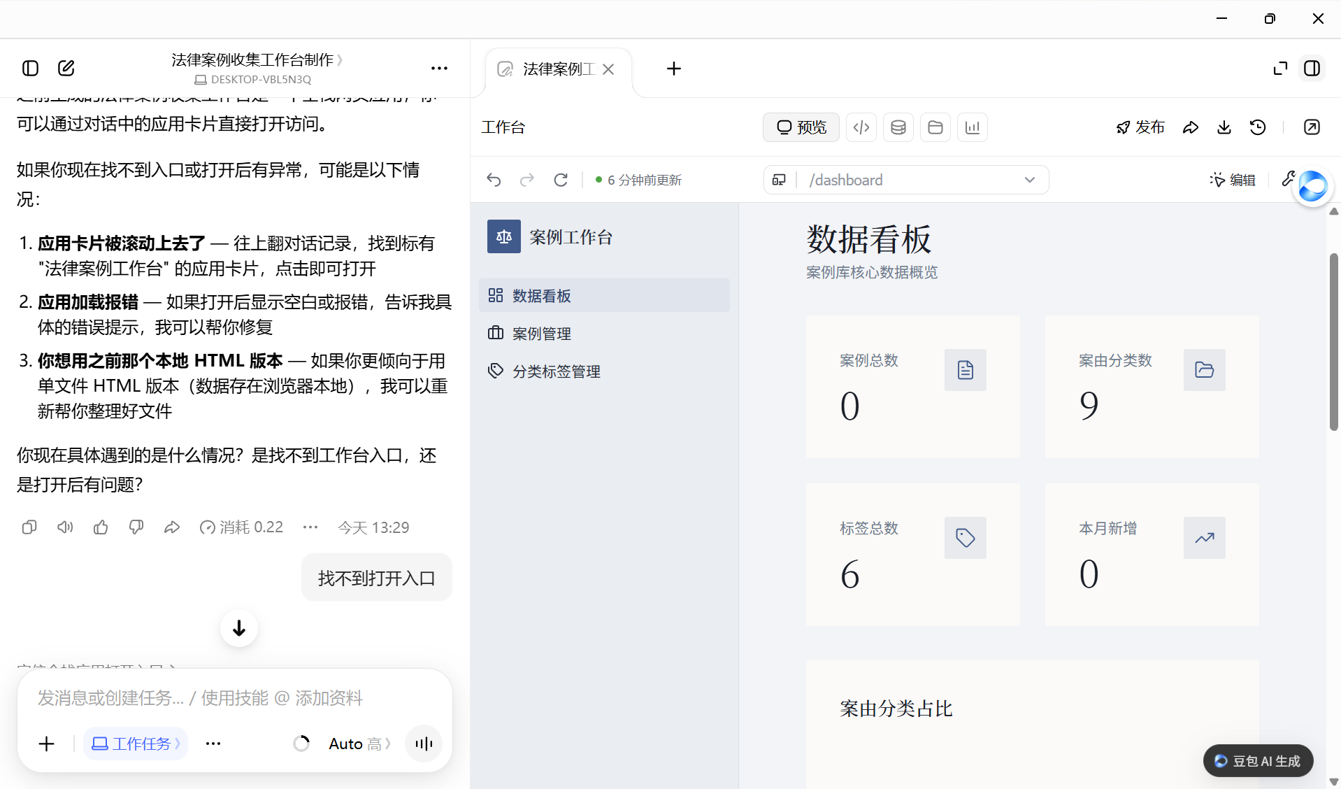Refresh the preview page
This screenshot has height=789, width=1341.
(561, 180)
